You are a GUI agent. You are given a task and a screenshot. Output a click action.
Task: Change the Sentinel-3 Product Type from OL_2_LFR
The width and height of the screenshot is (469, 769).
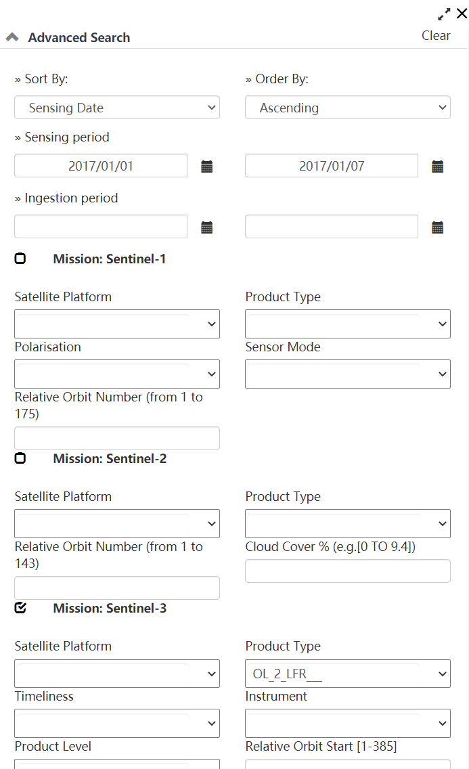tap(347, 674)
